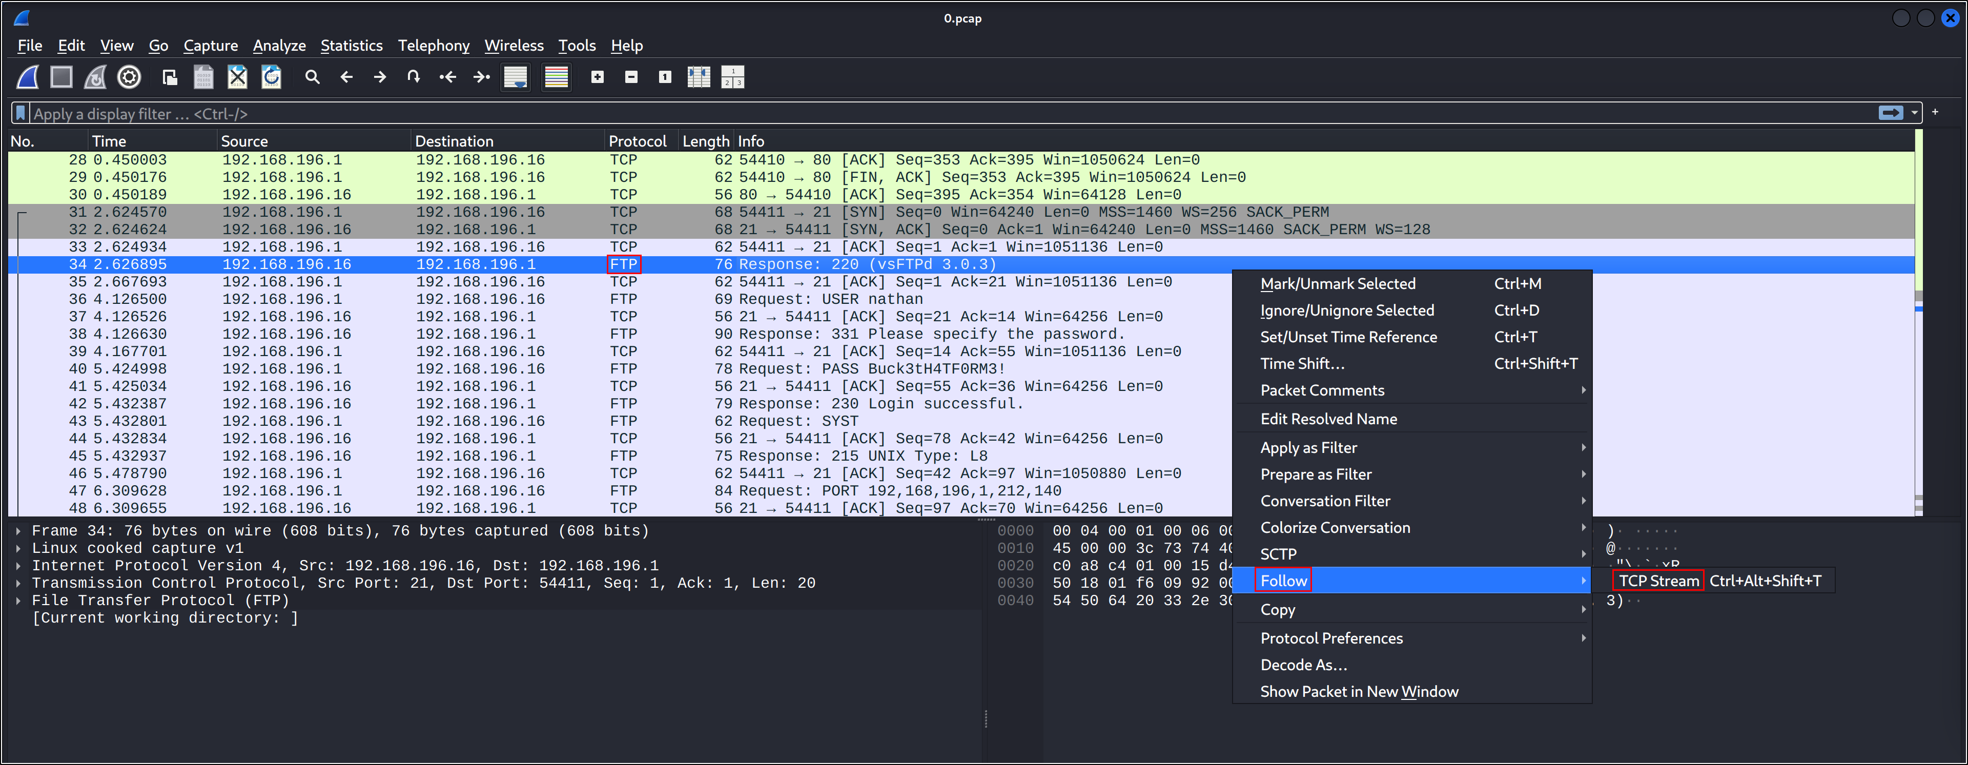
Task: Reload the capture file icon
Action: point(271,77)
